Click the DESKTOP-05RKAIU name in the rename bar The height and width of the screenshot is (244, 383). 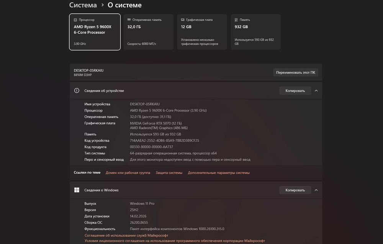click(x=89, y=70)
